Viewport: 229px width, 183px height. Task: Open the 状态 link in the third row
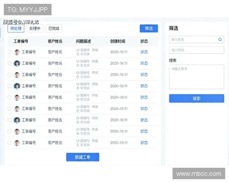click(144, 75)
